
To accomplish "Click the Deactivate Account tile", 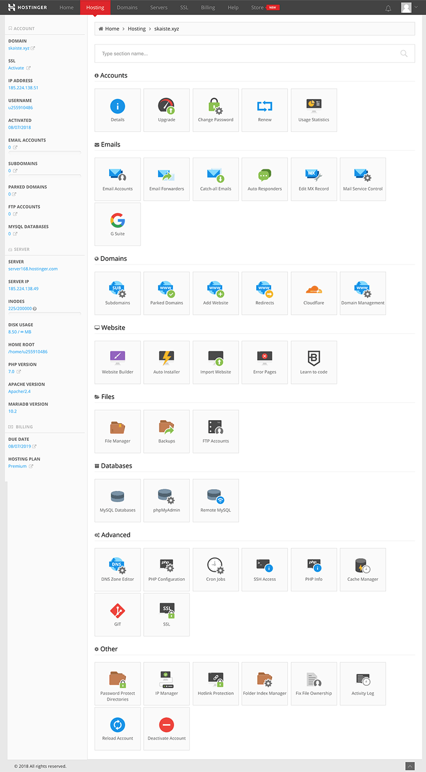I will point(167,729).
